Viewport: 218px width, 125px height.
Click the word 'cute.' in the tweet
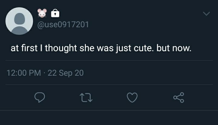pyautogui.click(x=144, y=48)
